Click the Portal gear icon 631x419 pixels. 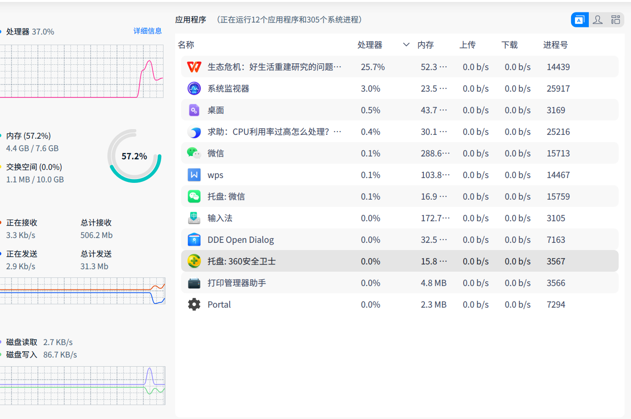[194, 304]
